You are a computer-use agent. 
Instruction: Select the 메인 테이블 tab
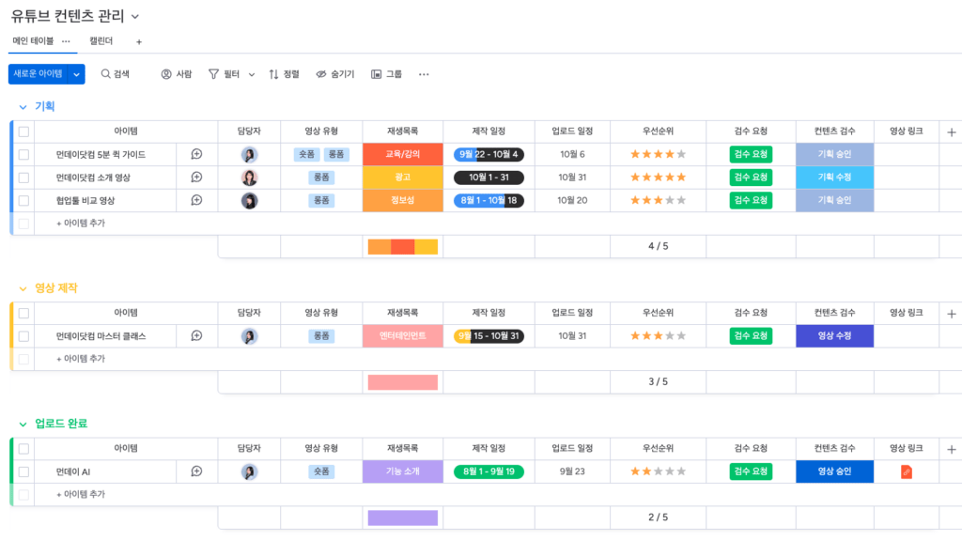(x=33, y=41)
